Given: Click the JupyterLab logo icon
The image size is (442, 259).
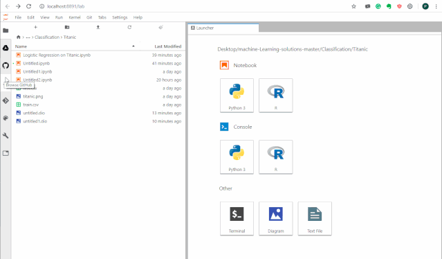Looking at the screenshot, I should pyautogui.click(x=6, y=17).
